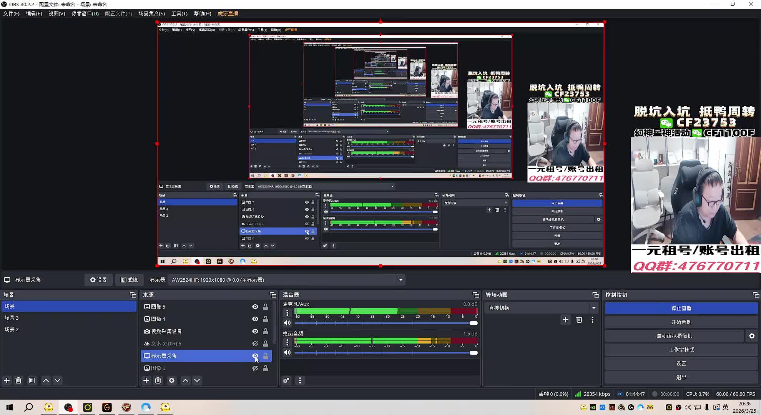The height and width of the screenshot is (415, 761).
Task: Open source properties gear icon
Action: click(x=171, y=380)
